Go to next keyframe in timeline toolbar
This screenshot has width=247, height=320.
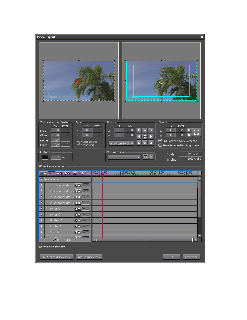point(67,173)
